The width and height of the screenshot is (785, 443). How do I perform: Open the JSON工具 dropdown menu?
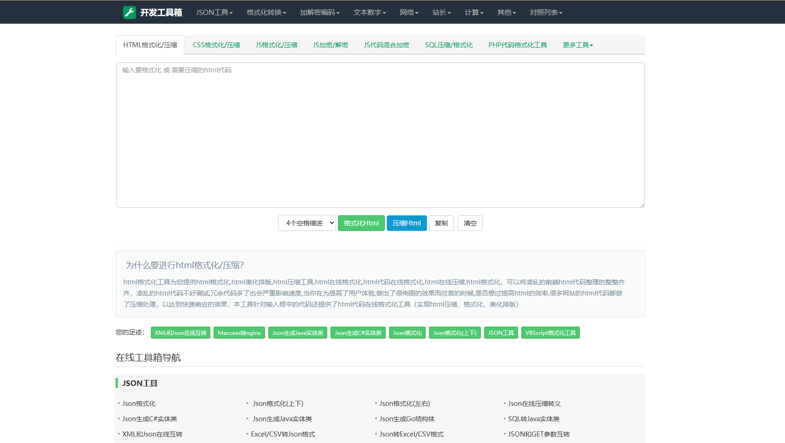[214, 13]
